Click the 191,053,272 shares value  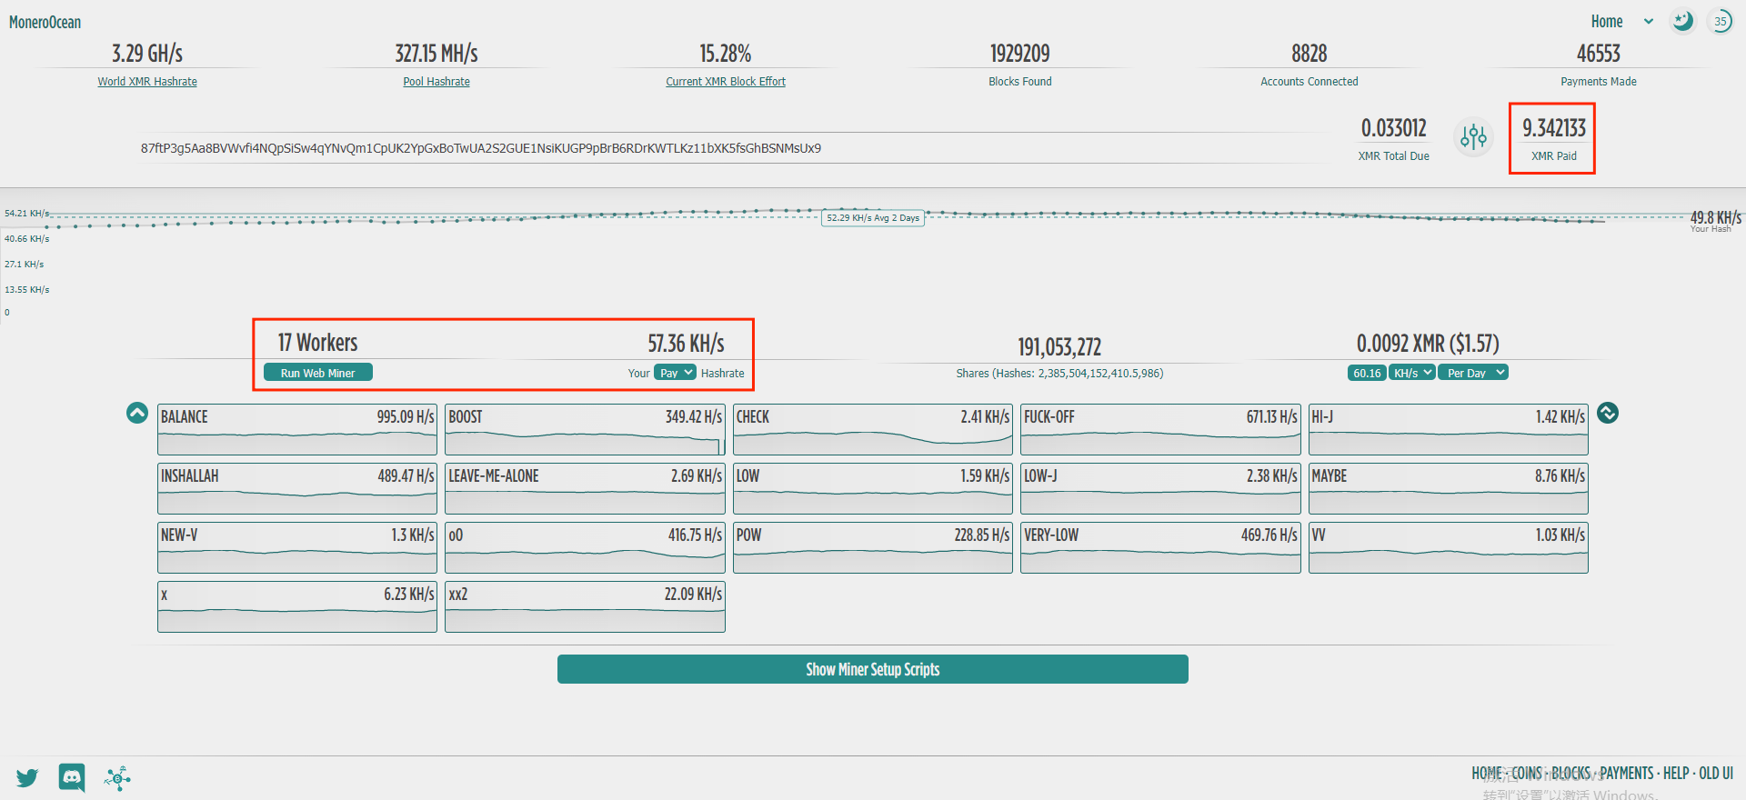[x=1059, y=347]
